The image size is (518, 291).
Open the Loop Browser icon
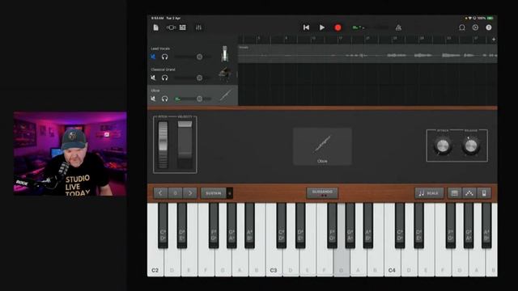462,27
